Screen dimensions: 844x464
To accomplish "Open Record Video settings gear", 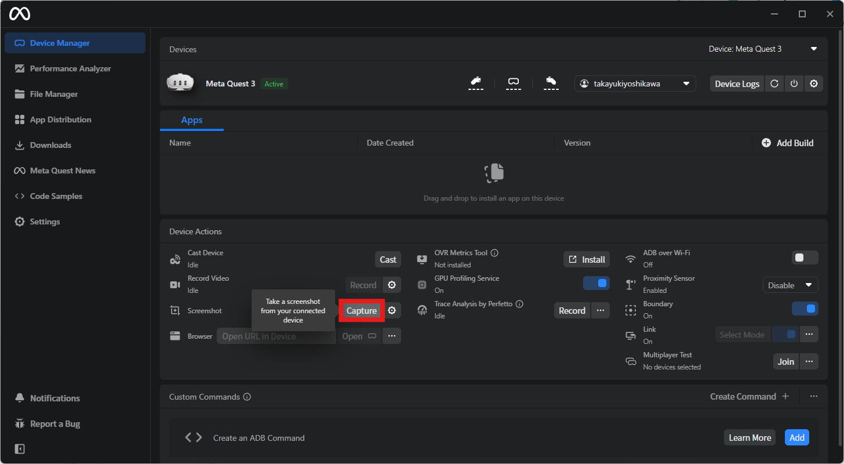I will tap(392, 285).
